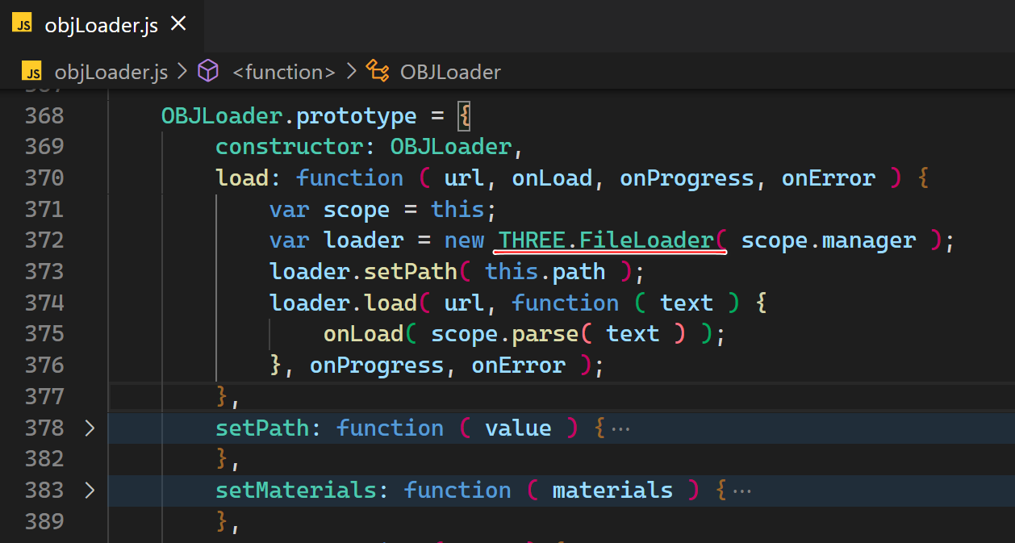Image resolution: width=1015 pixels, height=543 pixels.
Task: Click 'var scope' declaration on line 371
Action: pyautogui.click(x=329, y=210)
